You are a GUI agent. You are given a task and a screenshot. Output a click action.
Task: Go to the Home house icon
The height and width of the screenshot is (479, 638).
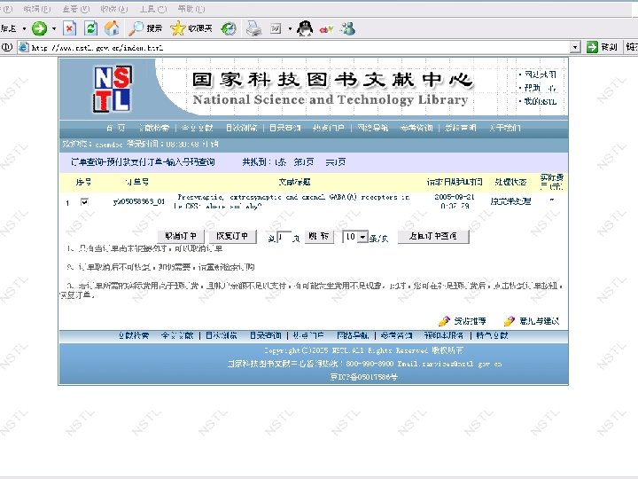[x=112, y=28]
